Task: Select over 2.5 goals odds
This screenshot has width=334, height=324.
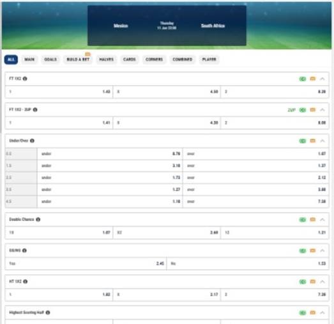Action: click(256, 178)
